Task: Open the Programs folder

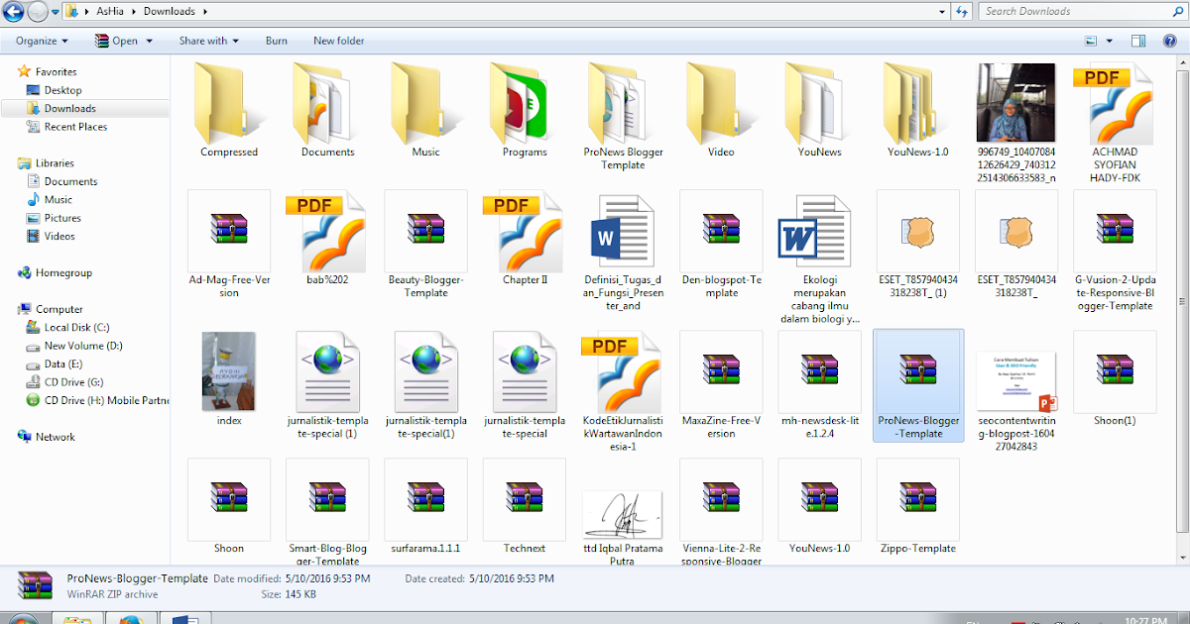Action: click(x=524, y=104)
